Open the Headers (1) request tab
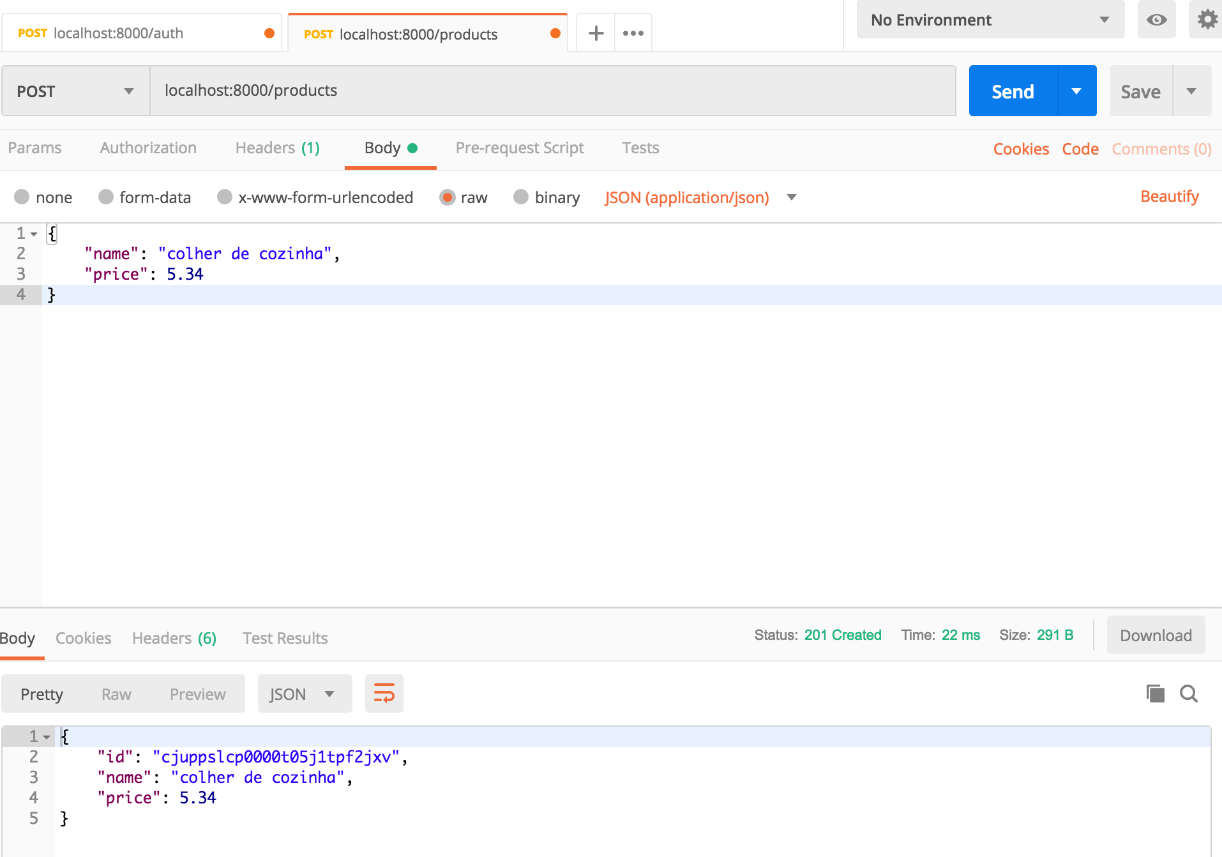The height and width of the screenshot is (857, 1222). tap(277, 148)
